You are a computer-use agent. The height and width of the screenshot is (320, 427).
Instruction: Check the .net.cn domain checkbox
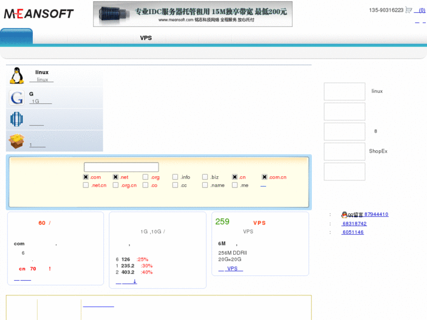pos(86,185)
